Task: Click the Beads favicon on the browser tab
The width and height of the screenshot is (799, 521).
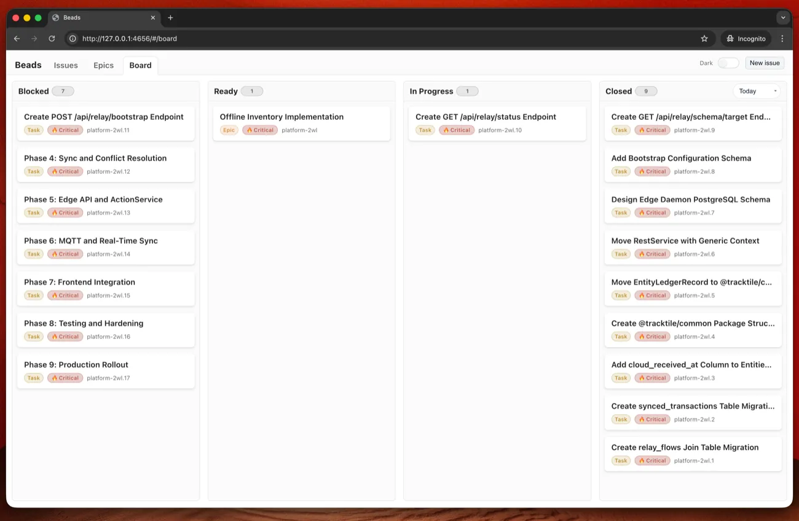Action: point(55,17)
